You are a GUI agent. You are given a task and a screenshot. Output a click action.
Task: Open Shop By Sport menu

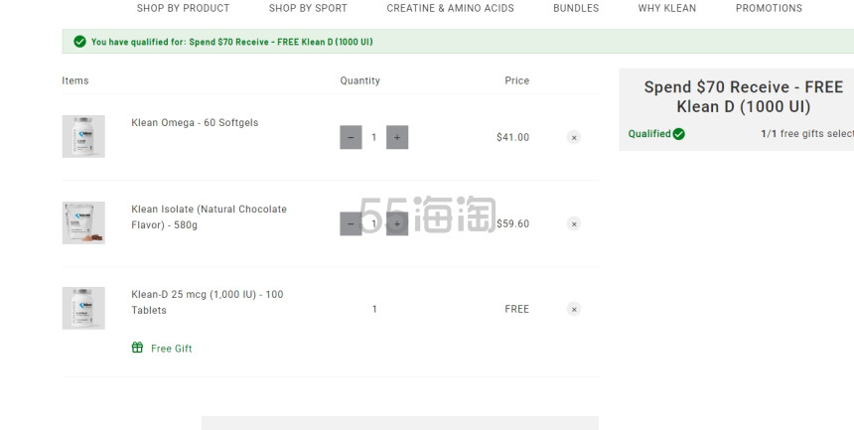[x=308, y=8]
